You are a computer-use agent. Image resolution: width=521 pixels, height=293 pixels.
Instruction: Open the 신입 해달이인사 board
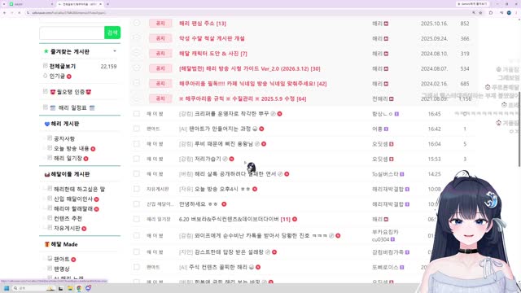tap(73, 199)
